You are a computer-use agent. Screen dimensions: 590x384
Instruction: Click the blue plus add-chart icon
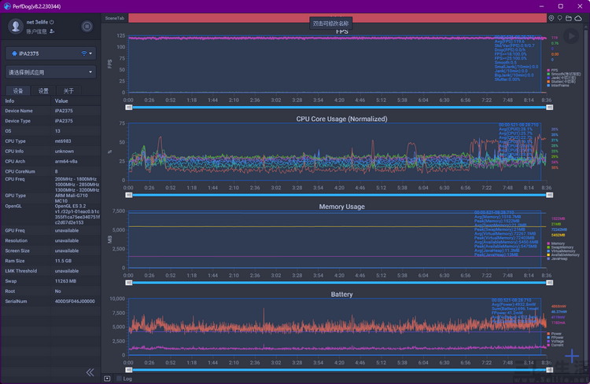pos(572,356)
